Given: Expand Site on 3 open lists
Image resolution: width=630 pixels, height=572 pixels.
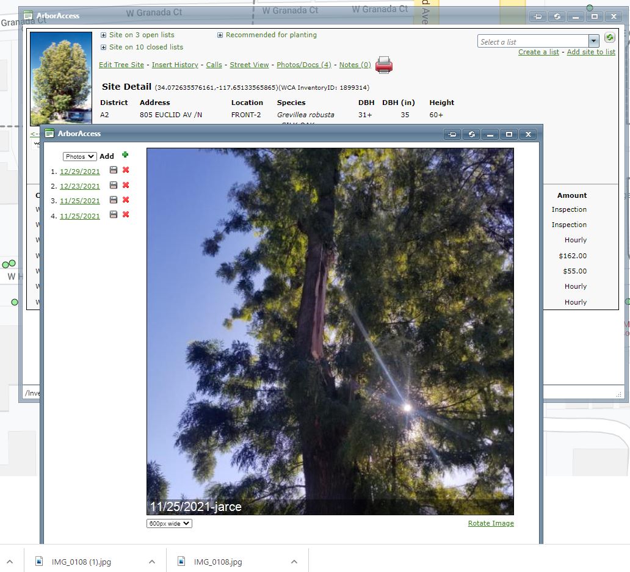Looking at the screenshot, I should 103,35.
